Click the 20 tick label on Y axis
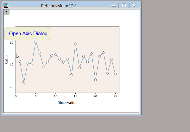Image resolution: width=190 pixels, height=132 pixels. click(12, 87)
